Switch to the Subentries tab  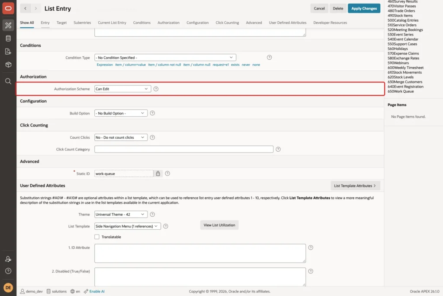[82, 23]
